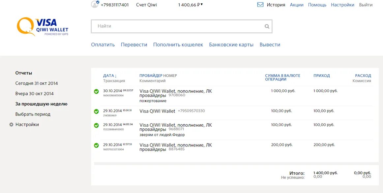Image resolution: width=383 pixels, height=193 pixels.
Task: Click provider number 8876485
Action: [x=177, y=149]
